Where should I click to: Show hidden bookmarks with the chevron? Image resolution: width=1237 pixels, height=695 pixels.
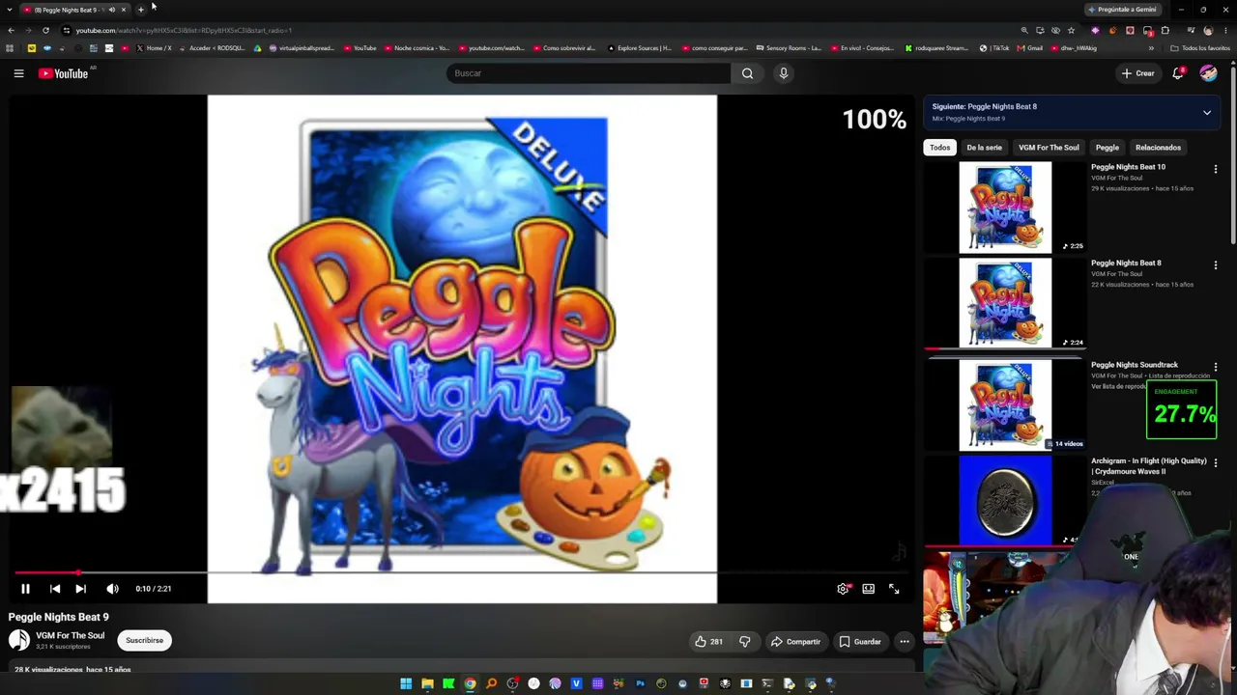point(1151,48)
